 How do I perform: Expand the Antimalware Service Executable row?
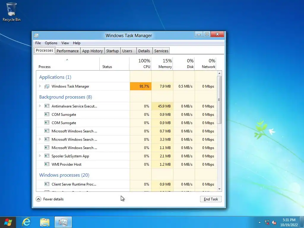coord(40,106)
